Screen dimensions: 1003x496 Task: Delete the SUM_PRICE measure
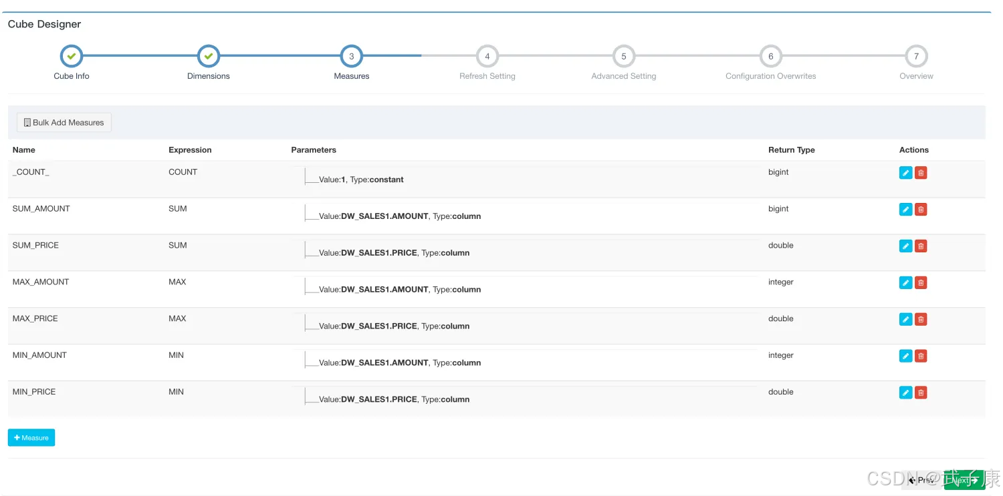point(921,246)
